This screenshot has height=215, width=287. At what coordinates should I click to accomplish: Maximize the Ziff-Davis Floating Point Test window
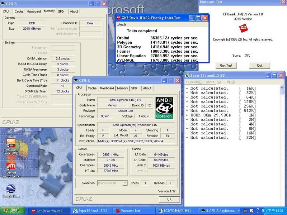[x=198, y=18]
